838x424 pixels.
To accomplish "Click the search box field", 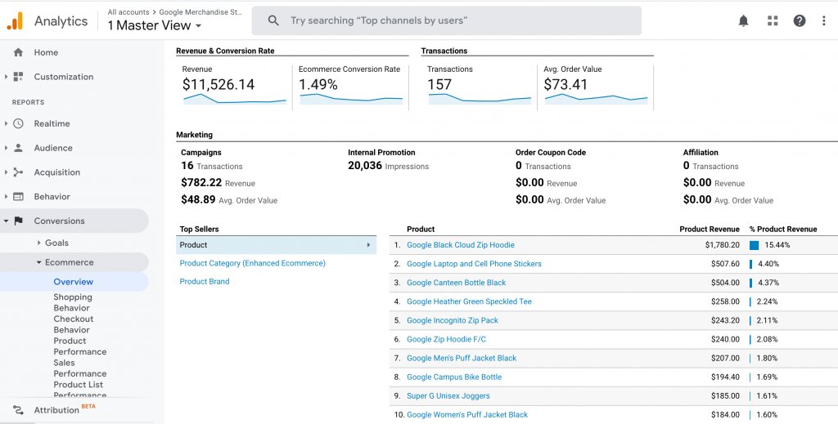I will [x=446, y=20].
